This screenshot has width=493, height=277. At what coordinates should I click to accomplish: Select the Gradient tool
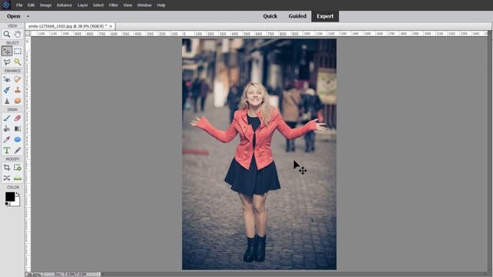18,128
